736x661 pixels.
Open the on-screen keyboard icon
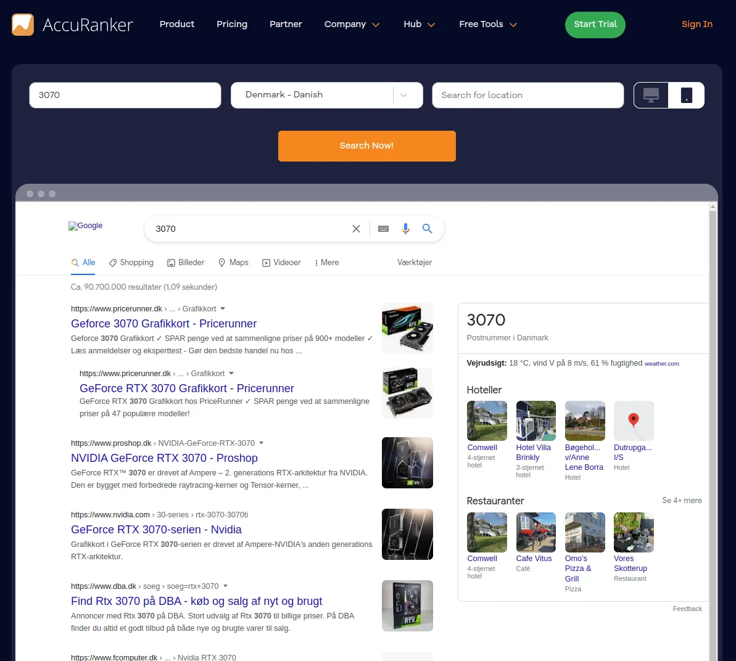coord(383,229)
